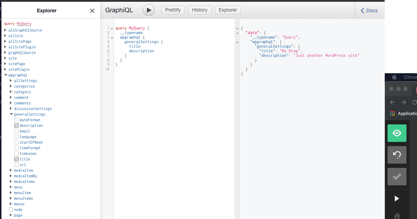Open the Chrome menu in macOS menu bar
The image size is (417, 219).
pos(410,77)
